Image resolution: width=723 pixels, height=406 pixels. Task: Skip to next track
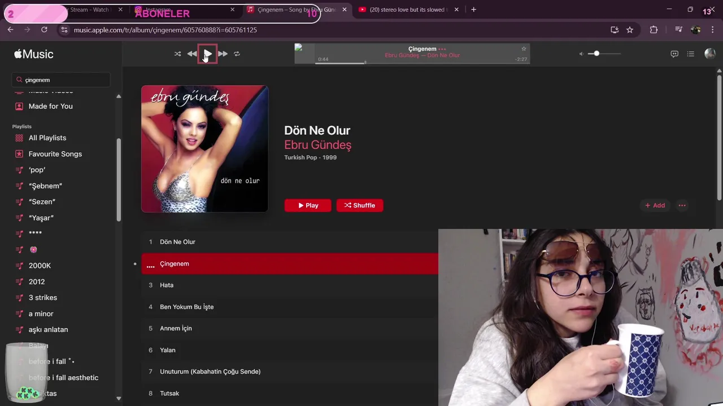tap(223, 54)
